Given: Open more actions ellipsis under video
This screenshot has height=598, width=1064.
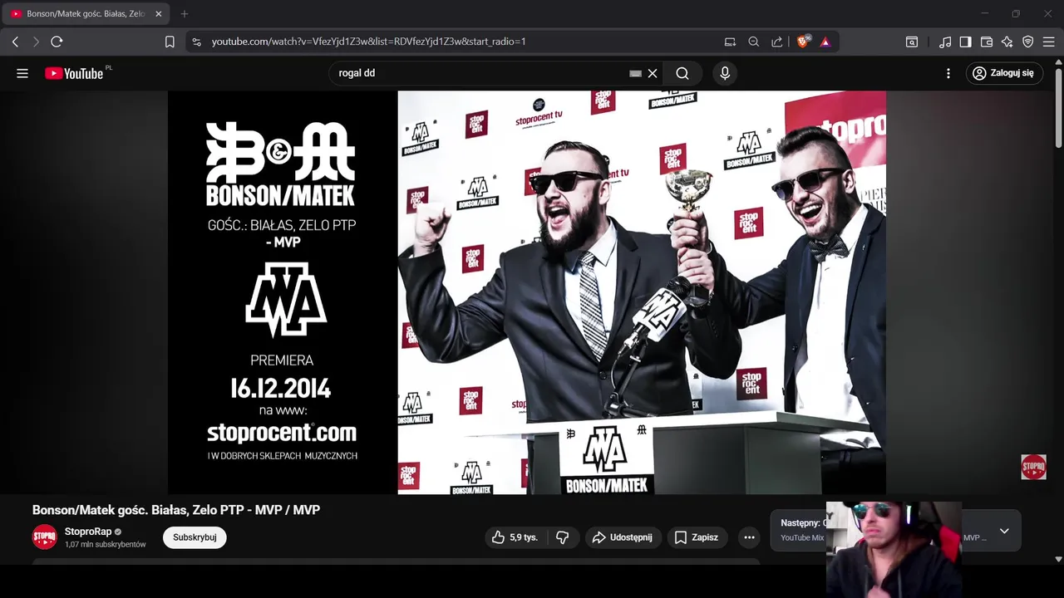Looking at the screenshot, I should [x=749, y=537].
